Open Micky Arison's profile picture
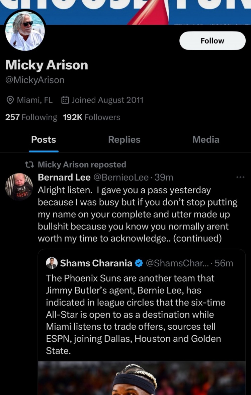 coord(25,31)
